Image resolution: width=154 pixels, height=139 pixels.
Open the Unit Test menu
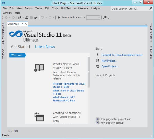[66, 8]
